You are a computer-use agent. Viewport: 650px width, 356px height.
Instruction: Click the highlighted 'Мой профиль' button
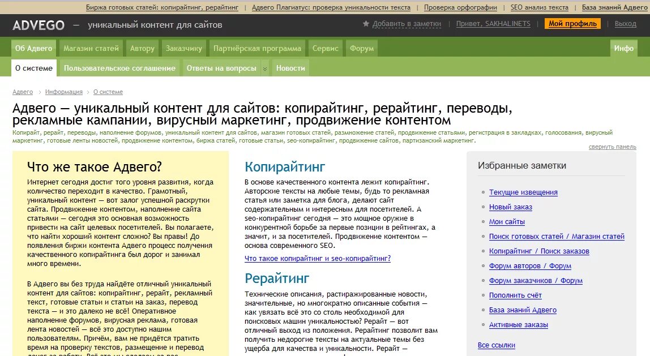point(572,24)
